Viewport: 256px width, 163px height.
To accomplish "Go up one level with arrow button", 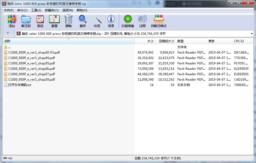I will (8, 33).
